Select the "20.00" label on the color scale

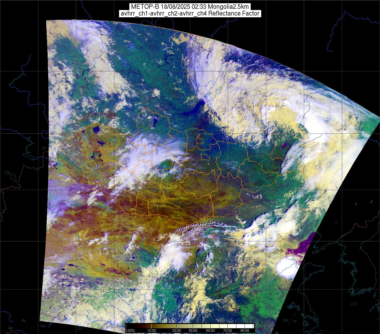pyautogui.click(x=177, y=331)
